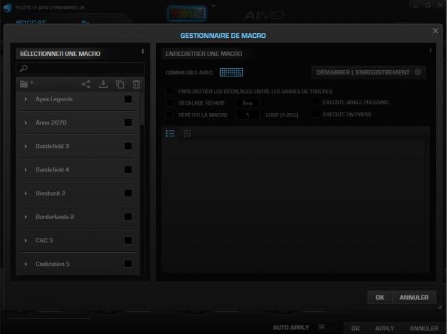Click the macro search input field
447x334 pixels.
tap(80, 68)
